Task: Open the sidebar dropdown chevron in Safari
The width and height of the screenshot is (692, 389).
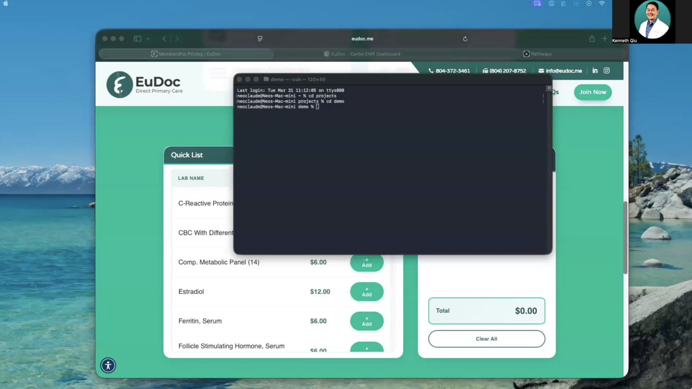Action: pos(148,39)
